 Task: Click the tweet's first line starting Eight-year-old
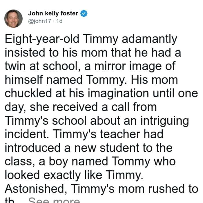91,39
